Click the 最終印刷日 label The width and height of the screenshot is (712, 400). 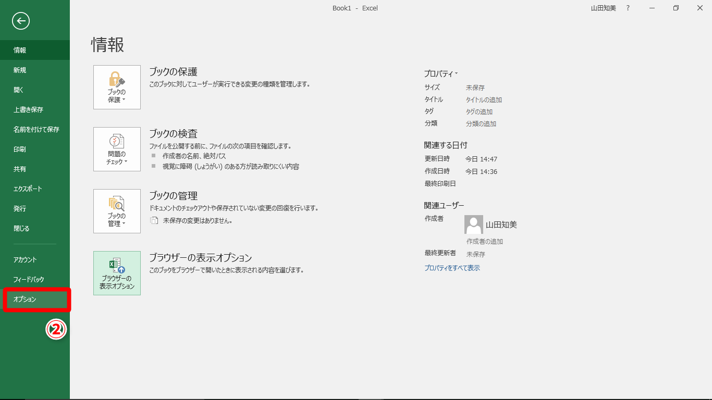point(440,183)
